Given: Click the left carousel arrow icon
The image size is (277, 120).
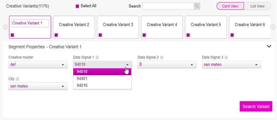Looking at the screenshot, I should [5, 27].
